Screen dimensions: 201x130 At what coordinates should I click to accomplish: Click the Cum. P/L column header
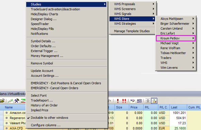tap(194, 107)
